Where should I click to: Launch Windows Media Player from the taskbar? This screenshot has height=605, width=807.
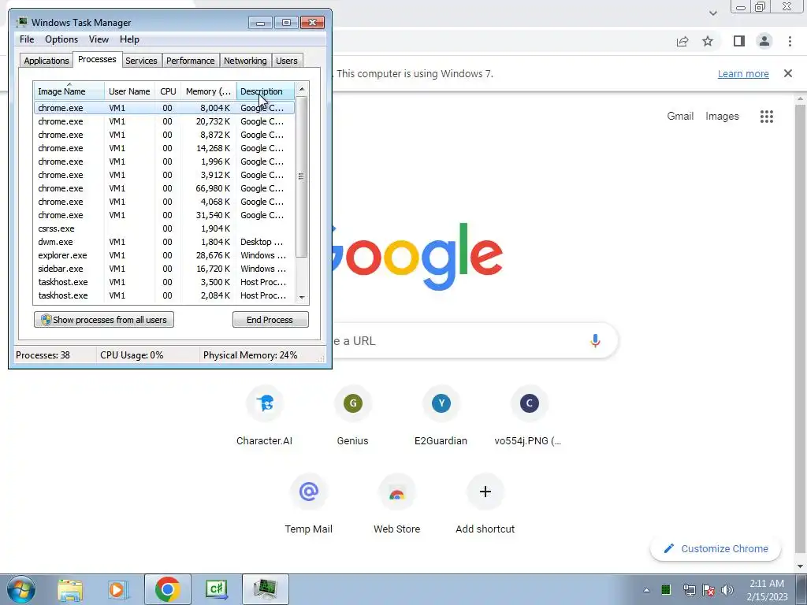[x=118, y=589]
